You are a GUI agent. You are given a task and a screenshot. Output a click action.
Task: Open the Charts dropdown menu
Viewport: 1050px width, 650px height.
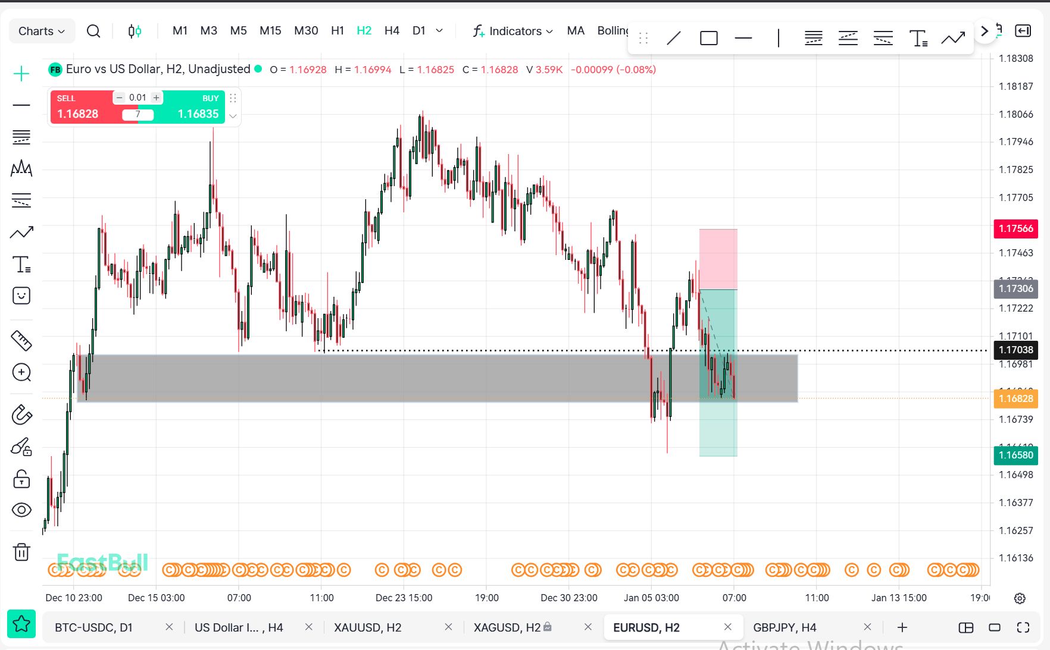(x=42, y=31)
